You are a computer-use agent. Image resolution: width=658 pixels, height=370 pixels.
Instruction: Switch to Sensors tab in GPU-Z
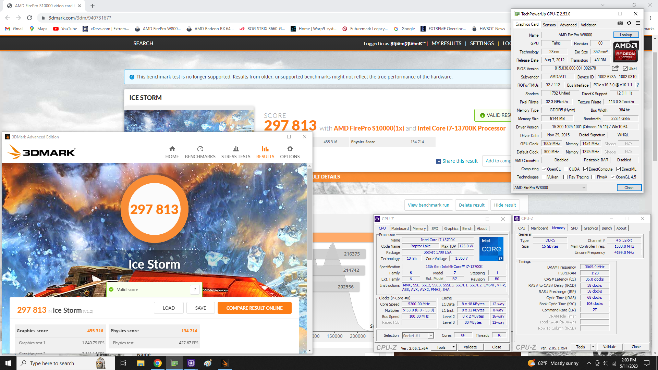point(549,25)
